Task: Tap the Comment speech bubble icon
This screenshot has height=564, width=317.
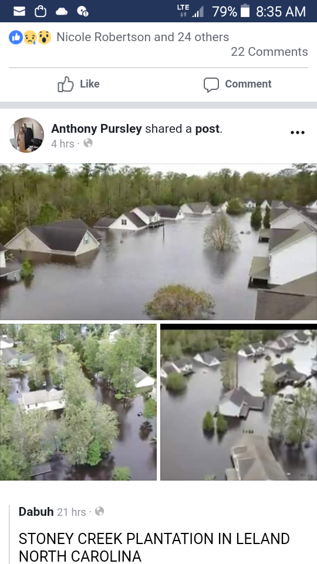Action: pyautogui.click(x=211, y=85)
